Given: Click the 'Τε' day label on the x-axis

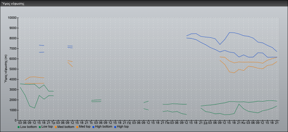Looking at the screenshot, I should [x=91, y=123].
